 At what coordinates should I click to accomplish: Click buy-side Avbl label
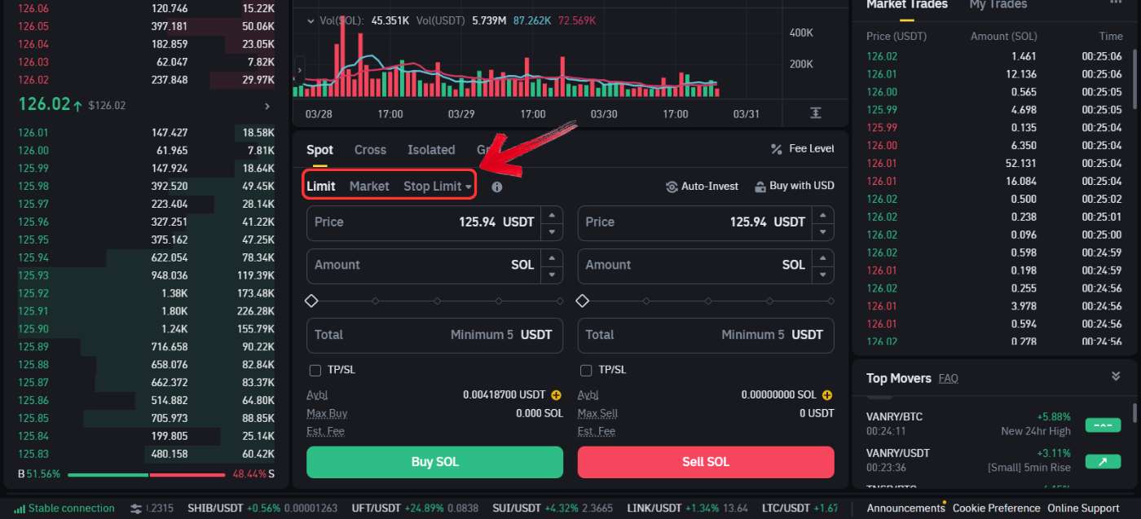(x=317, y=395)
